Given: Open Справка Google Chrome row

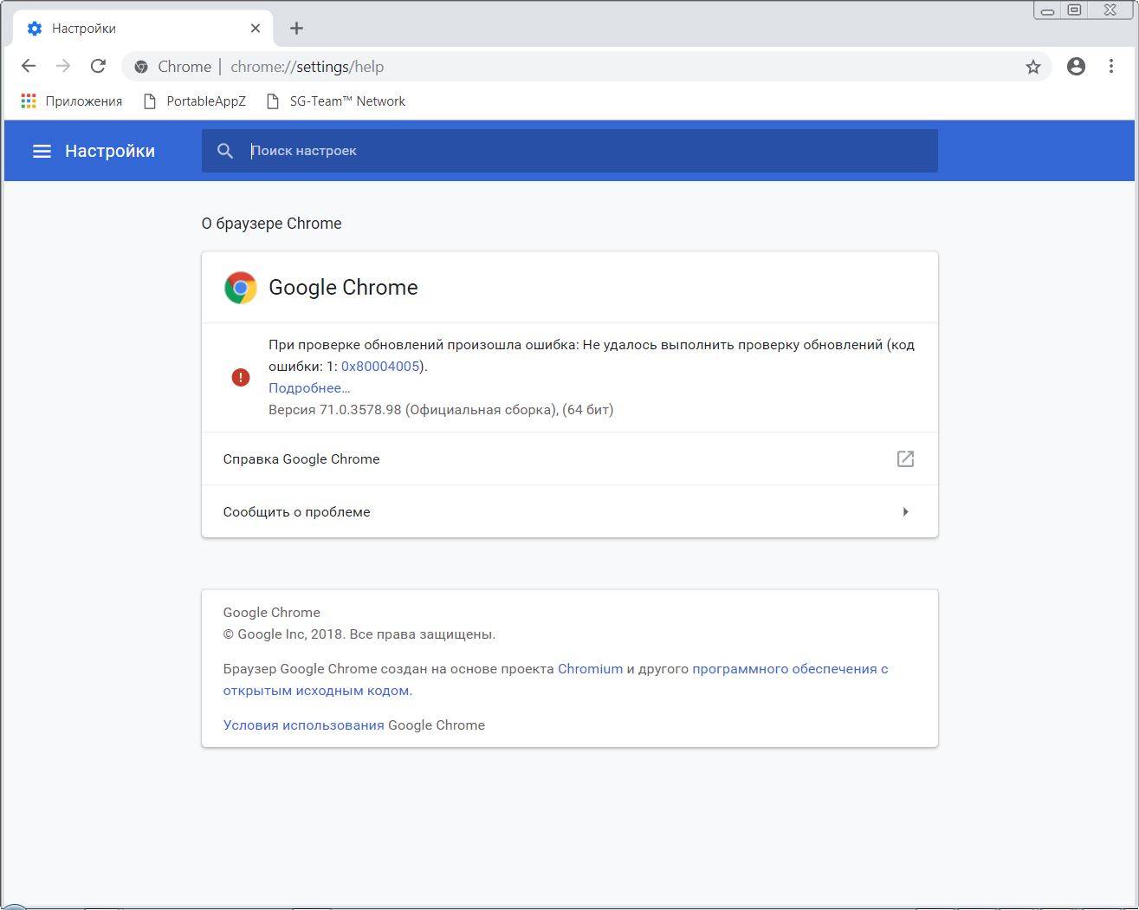Looking at the screenshot, I should tap(570, 458).
